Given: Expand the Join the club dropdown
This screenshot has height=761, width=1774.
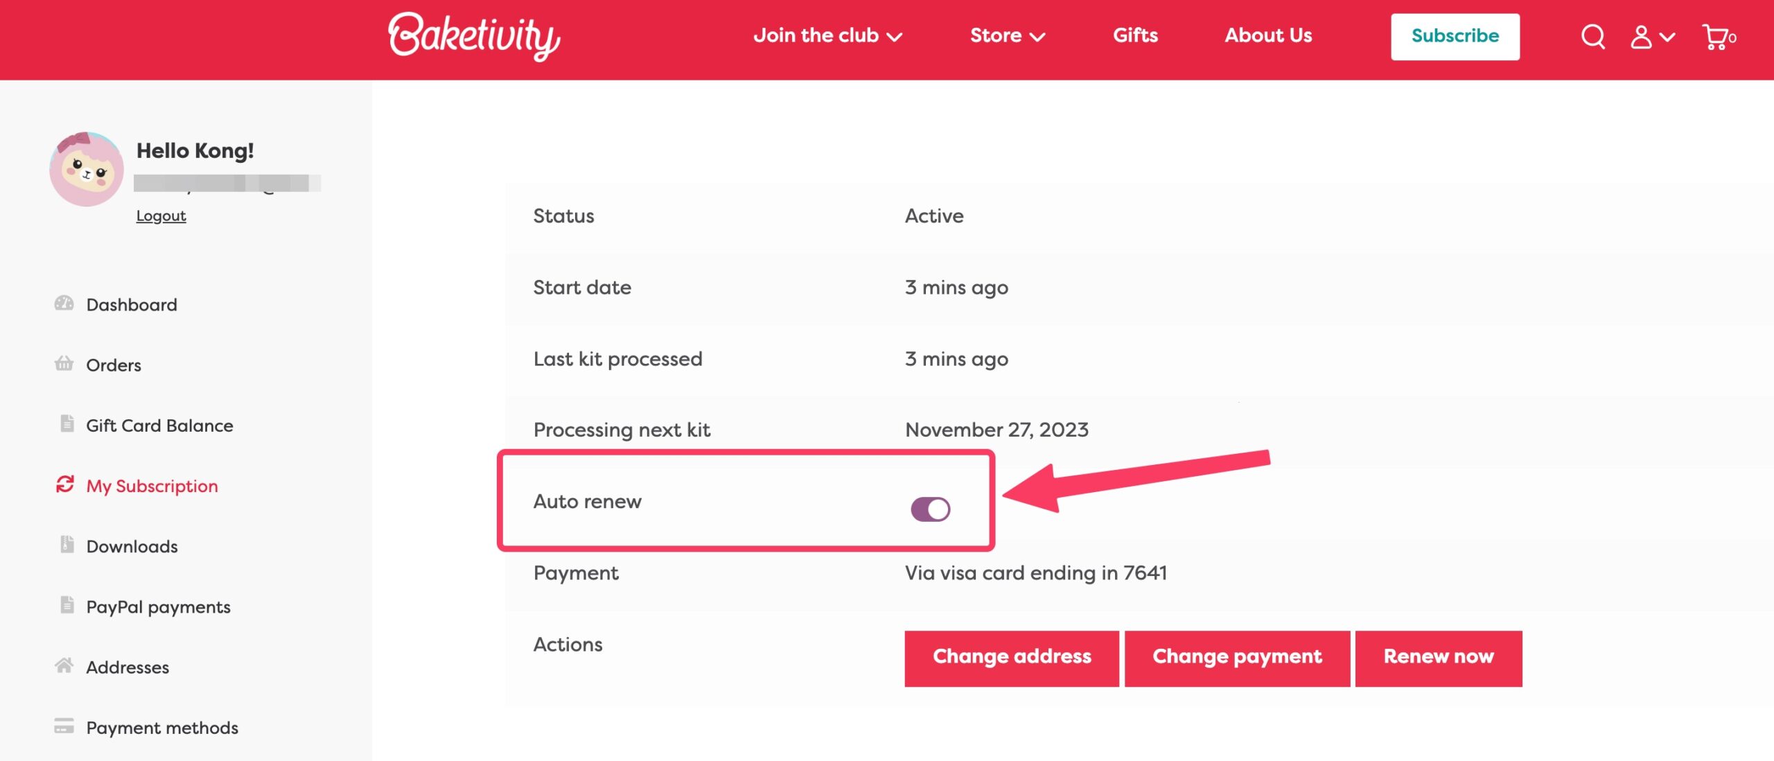Looking at the screenshot, I should pyautogui.click(x=827, y=36).
